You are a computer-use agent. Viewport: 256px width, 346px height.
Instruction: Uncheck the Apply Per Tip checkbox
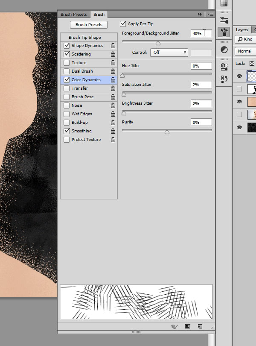[x=123, y=24]
